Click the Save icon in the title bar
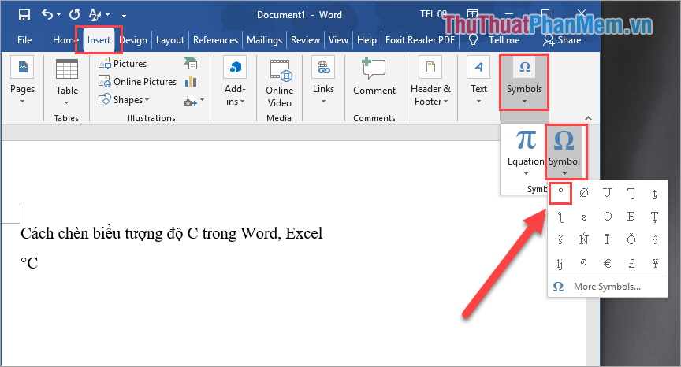 [24, 15]
